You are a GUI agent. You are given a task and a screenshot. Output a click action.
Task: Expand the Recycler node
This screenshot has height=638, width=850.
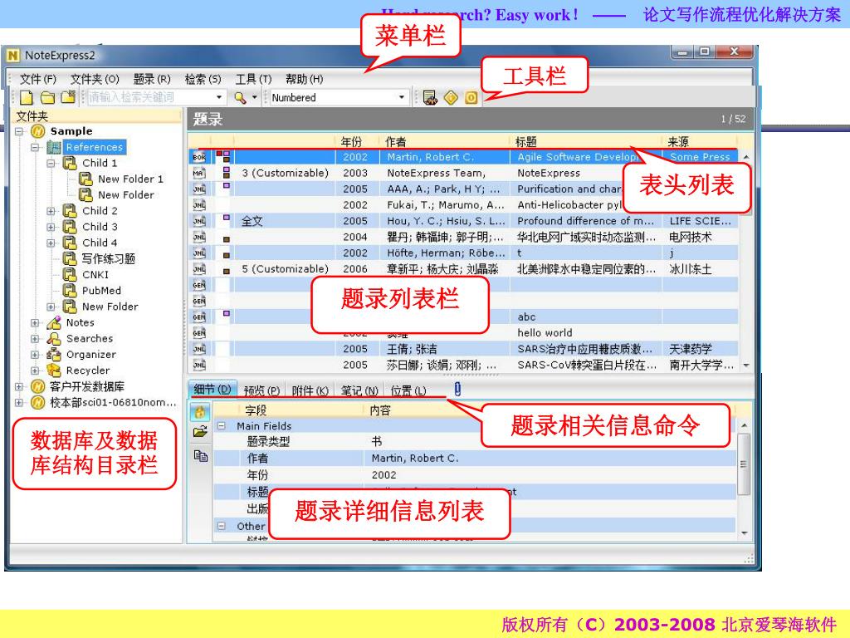[35, 371]
